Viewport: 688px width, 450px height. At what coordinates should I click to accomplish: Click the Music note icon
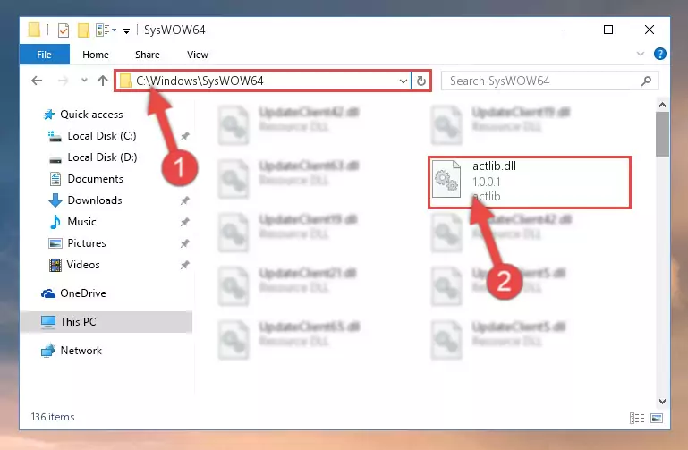coord(55,222)
